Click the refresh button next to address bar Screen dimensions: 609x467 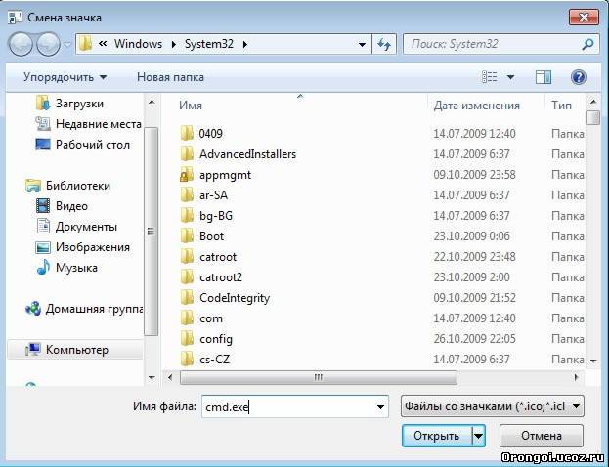[x=384, y=44]
